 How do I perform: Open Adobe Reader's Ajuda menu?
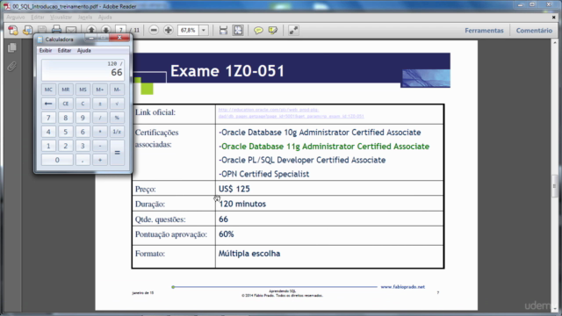point(105,17)
